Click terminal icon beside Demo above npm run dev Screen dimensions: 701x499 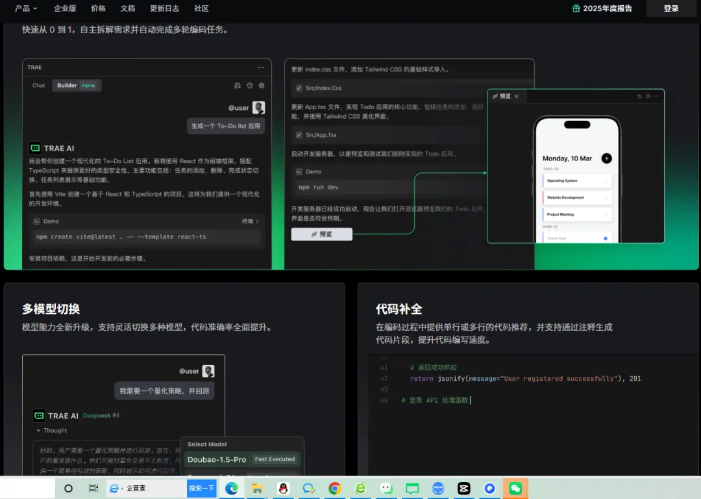coord(299,172)
